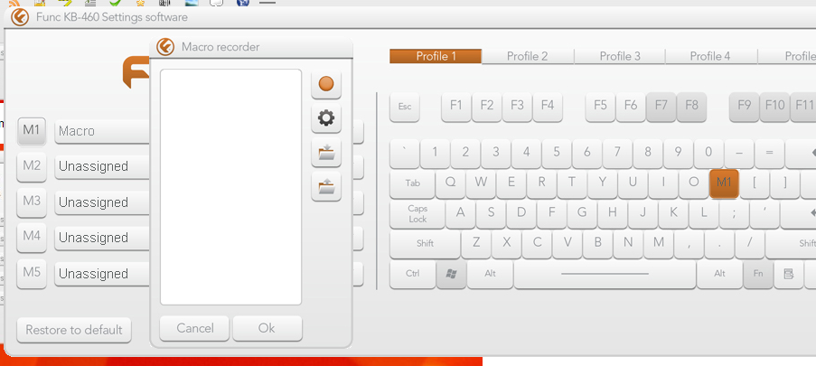Select the M3 macro key button
Image resolution: width=816 pixels, height=366 pixels.
pyautogui.click(x=32, y=202)
